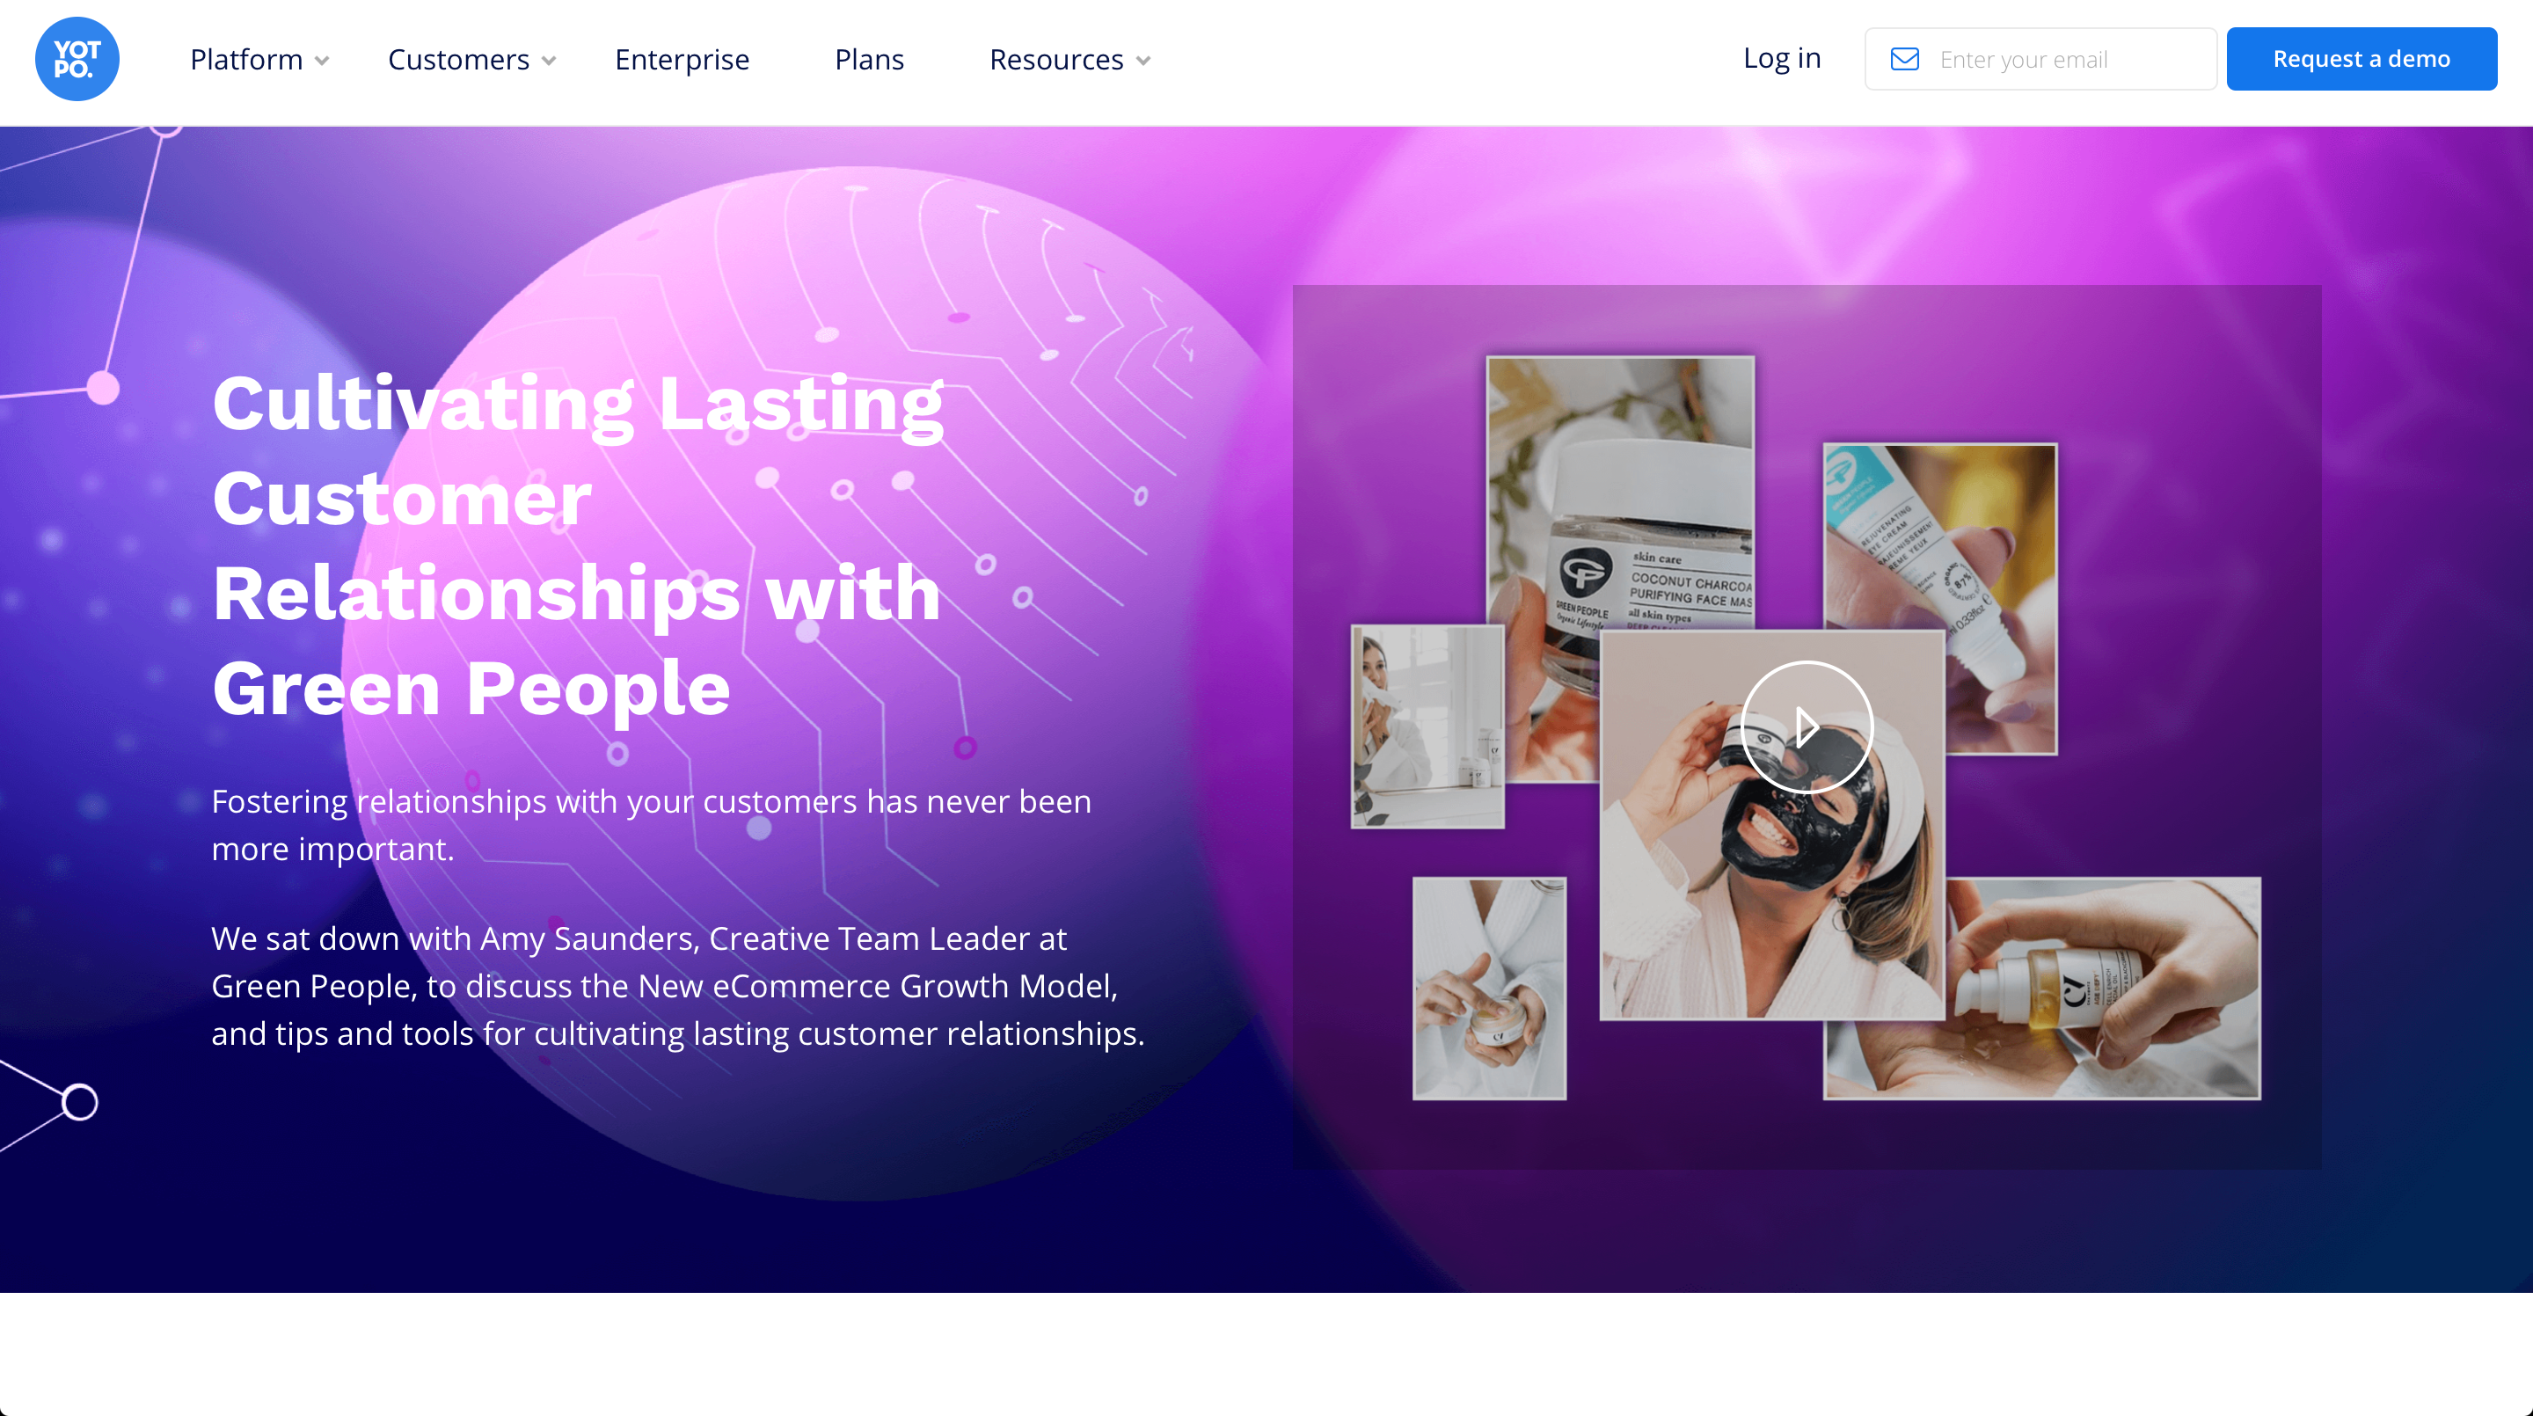Expand the Resources dropdown arrow

click(1142, 61)
